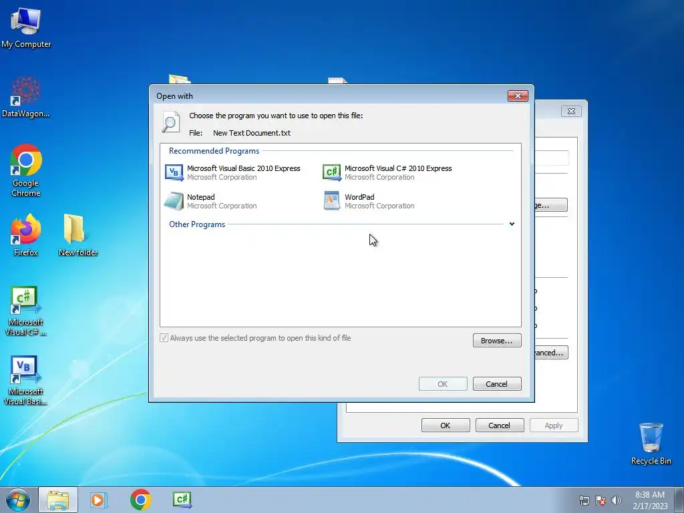Image resolution: width=684 pixels, height=513 pixels.
Task: Click OK in the background Properties window
Action: [446, 425]
